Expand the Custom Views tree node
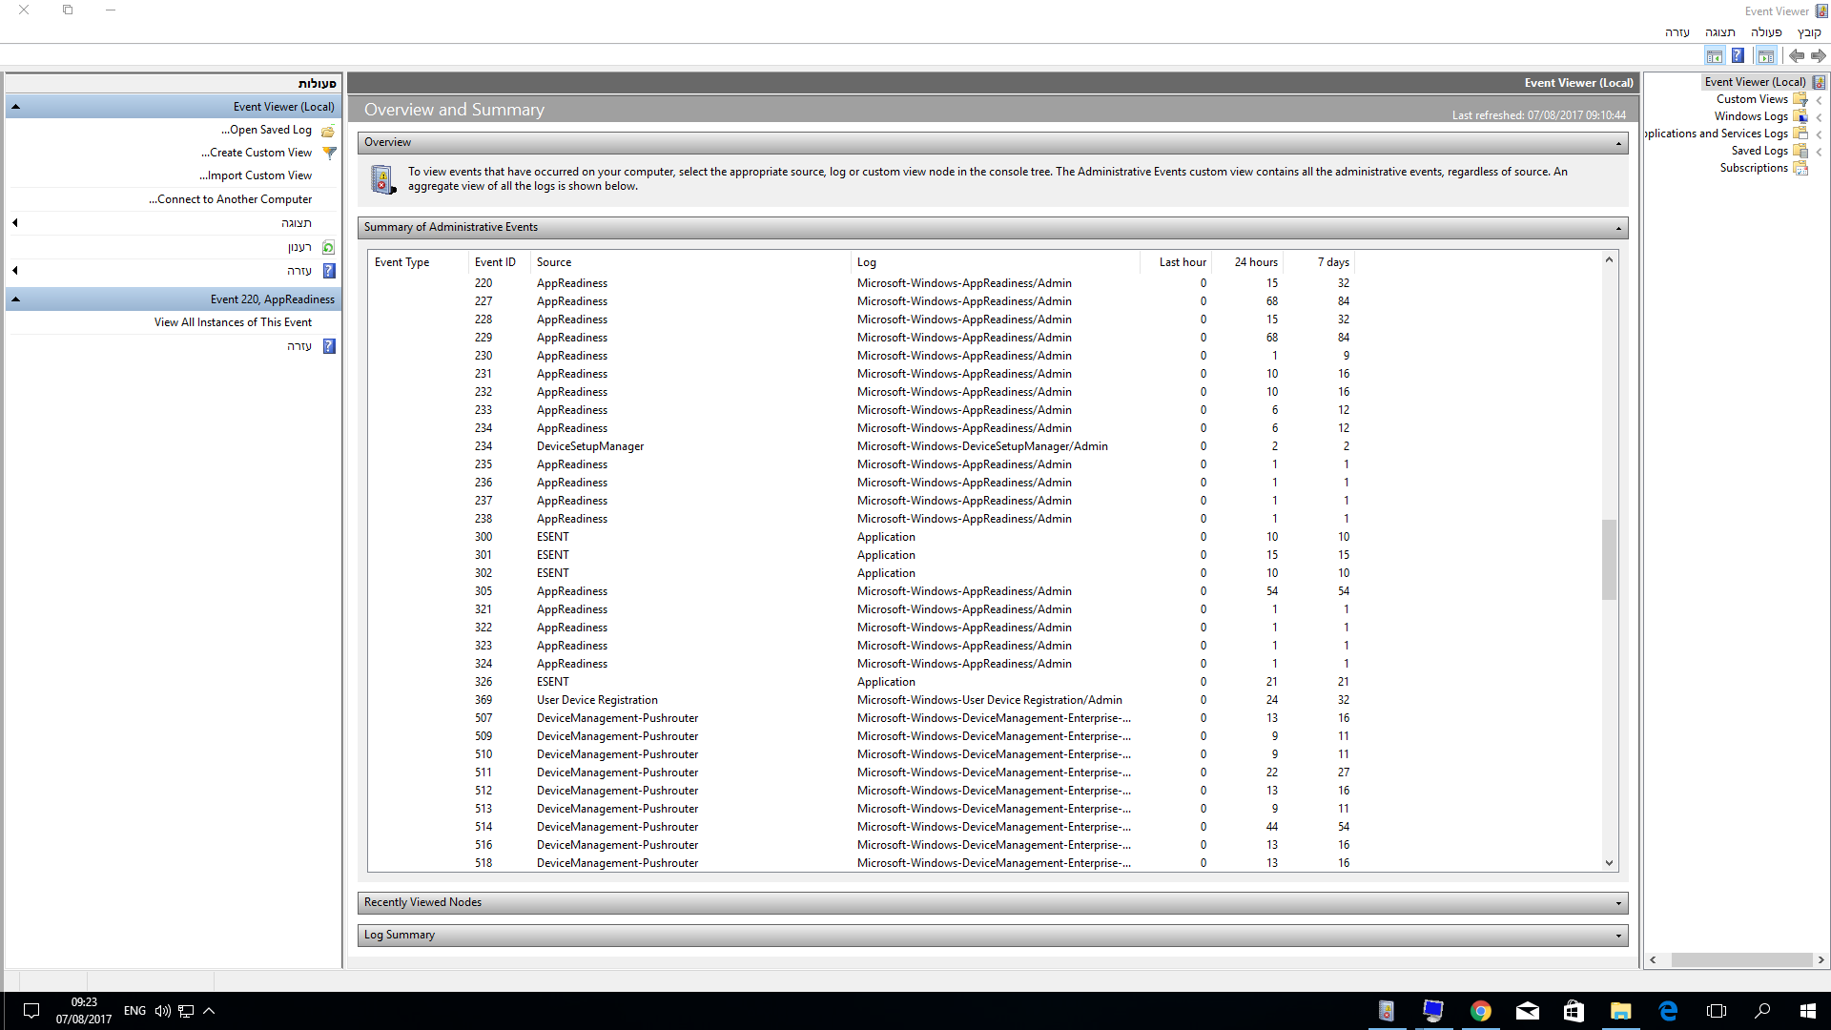1831x1030 pixels. 1820,100
